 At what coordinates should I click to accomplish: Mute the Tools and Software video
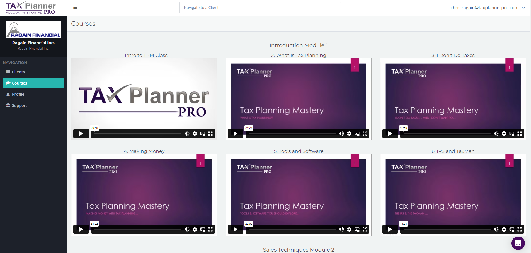[341, 229]
